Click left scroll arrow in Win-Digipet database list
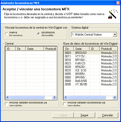This screenshot has width=121, height=122. pos(66,97)
